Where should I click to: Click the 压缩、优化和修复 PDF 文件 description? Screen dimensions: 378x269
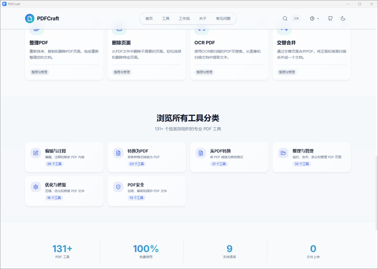pos(65,191)
